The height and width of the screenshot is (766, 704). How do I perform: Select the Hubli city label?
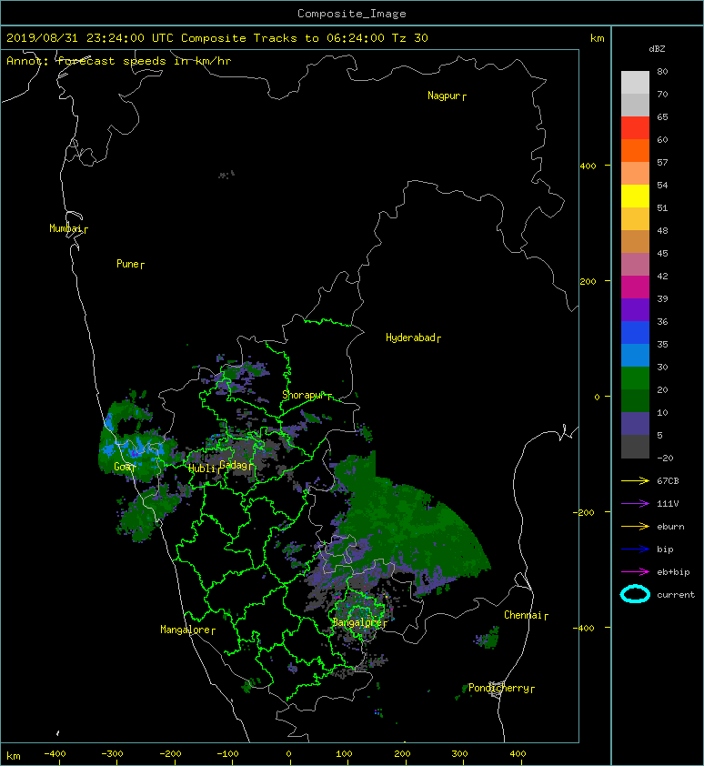pos(202,469)
